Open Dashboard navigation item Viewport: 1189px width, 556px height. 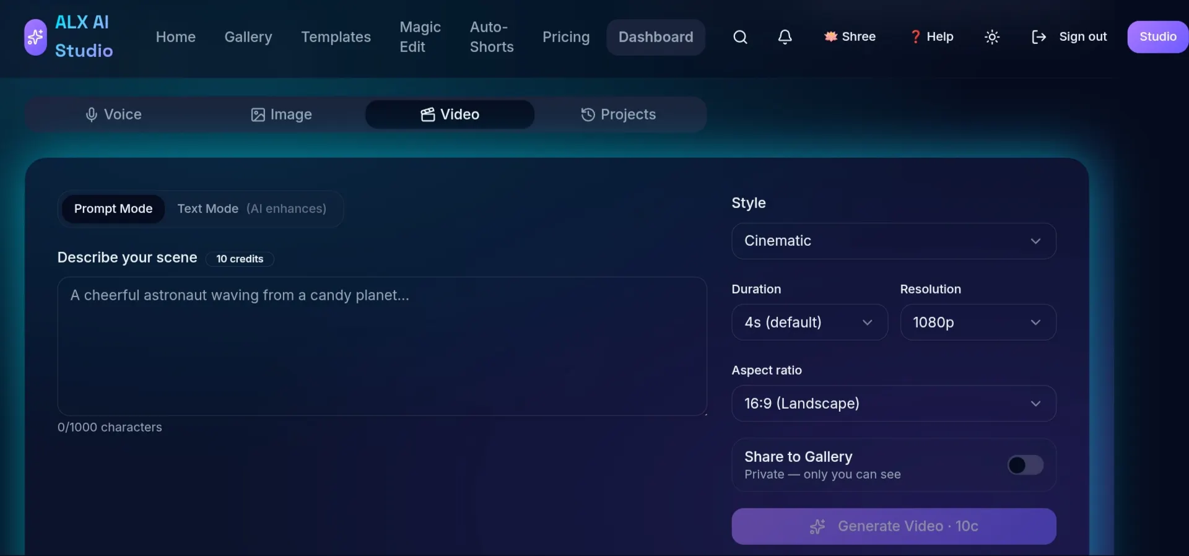point(656,37)
